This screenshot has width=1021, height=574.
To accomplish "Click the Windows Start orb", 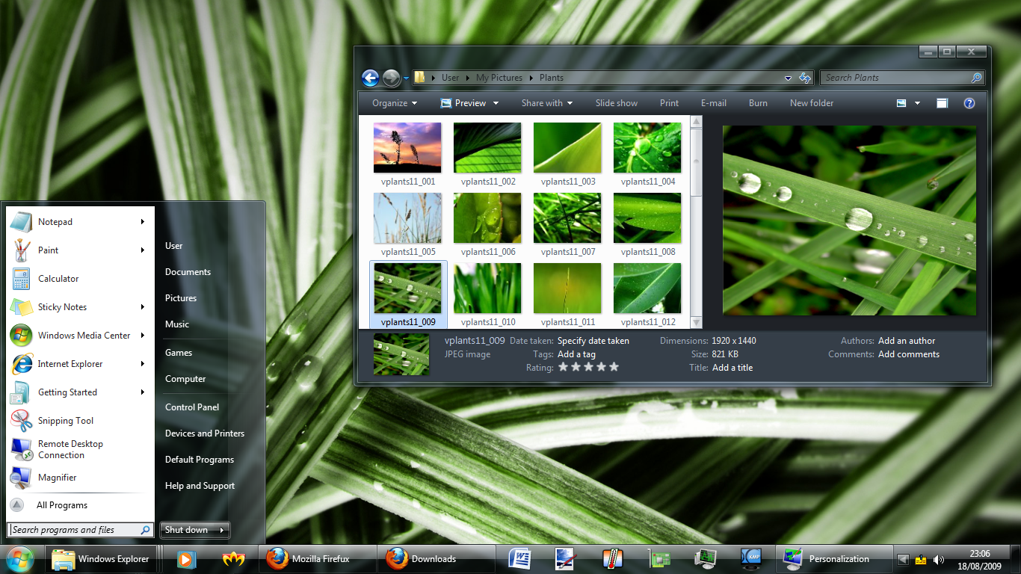I will [19, 558].
